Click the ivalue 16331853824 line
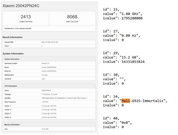 click(x=124, y=62)
